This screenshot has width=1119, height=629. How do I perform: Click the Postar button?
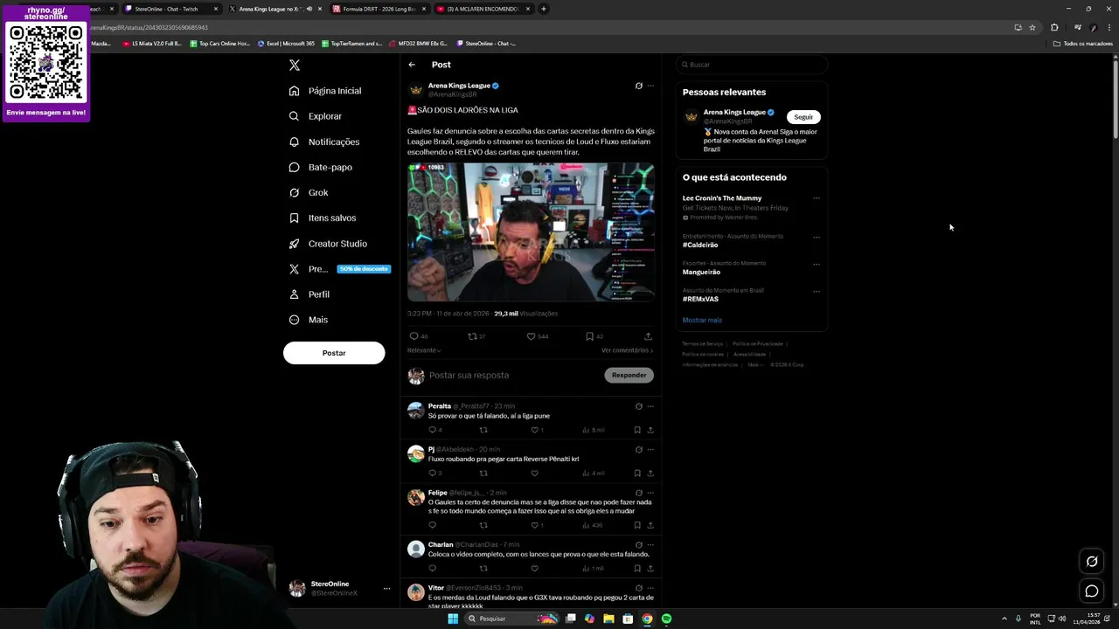tap(334, 353)
